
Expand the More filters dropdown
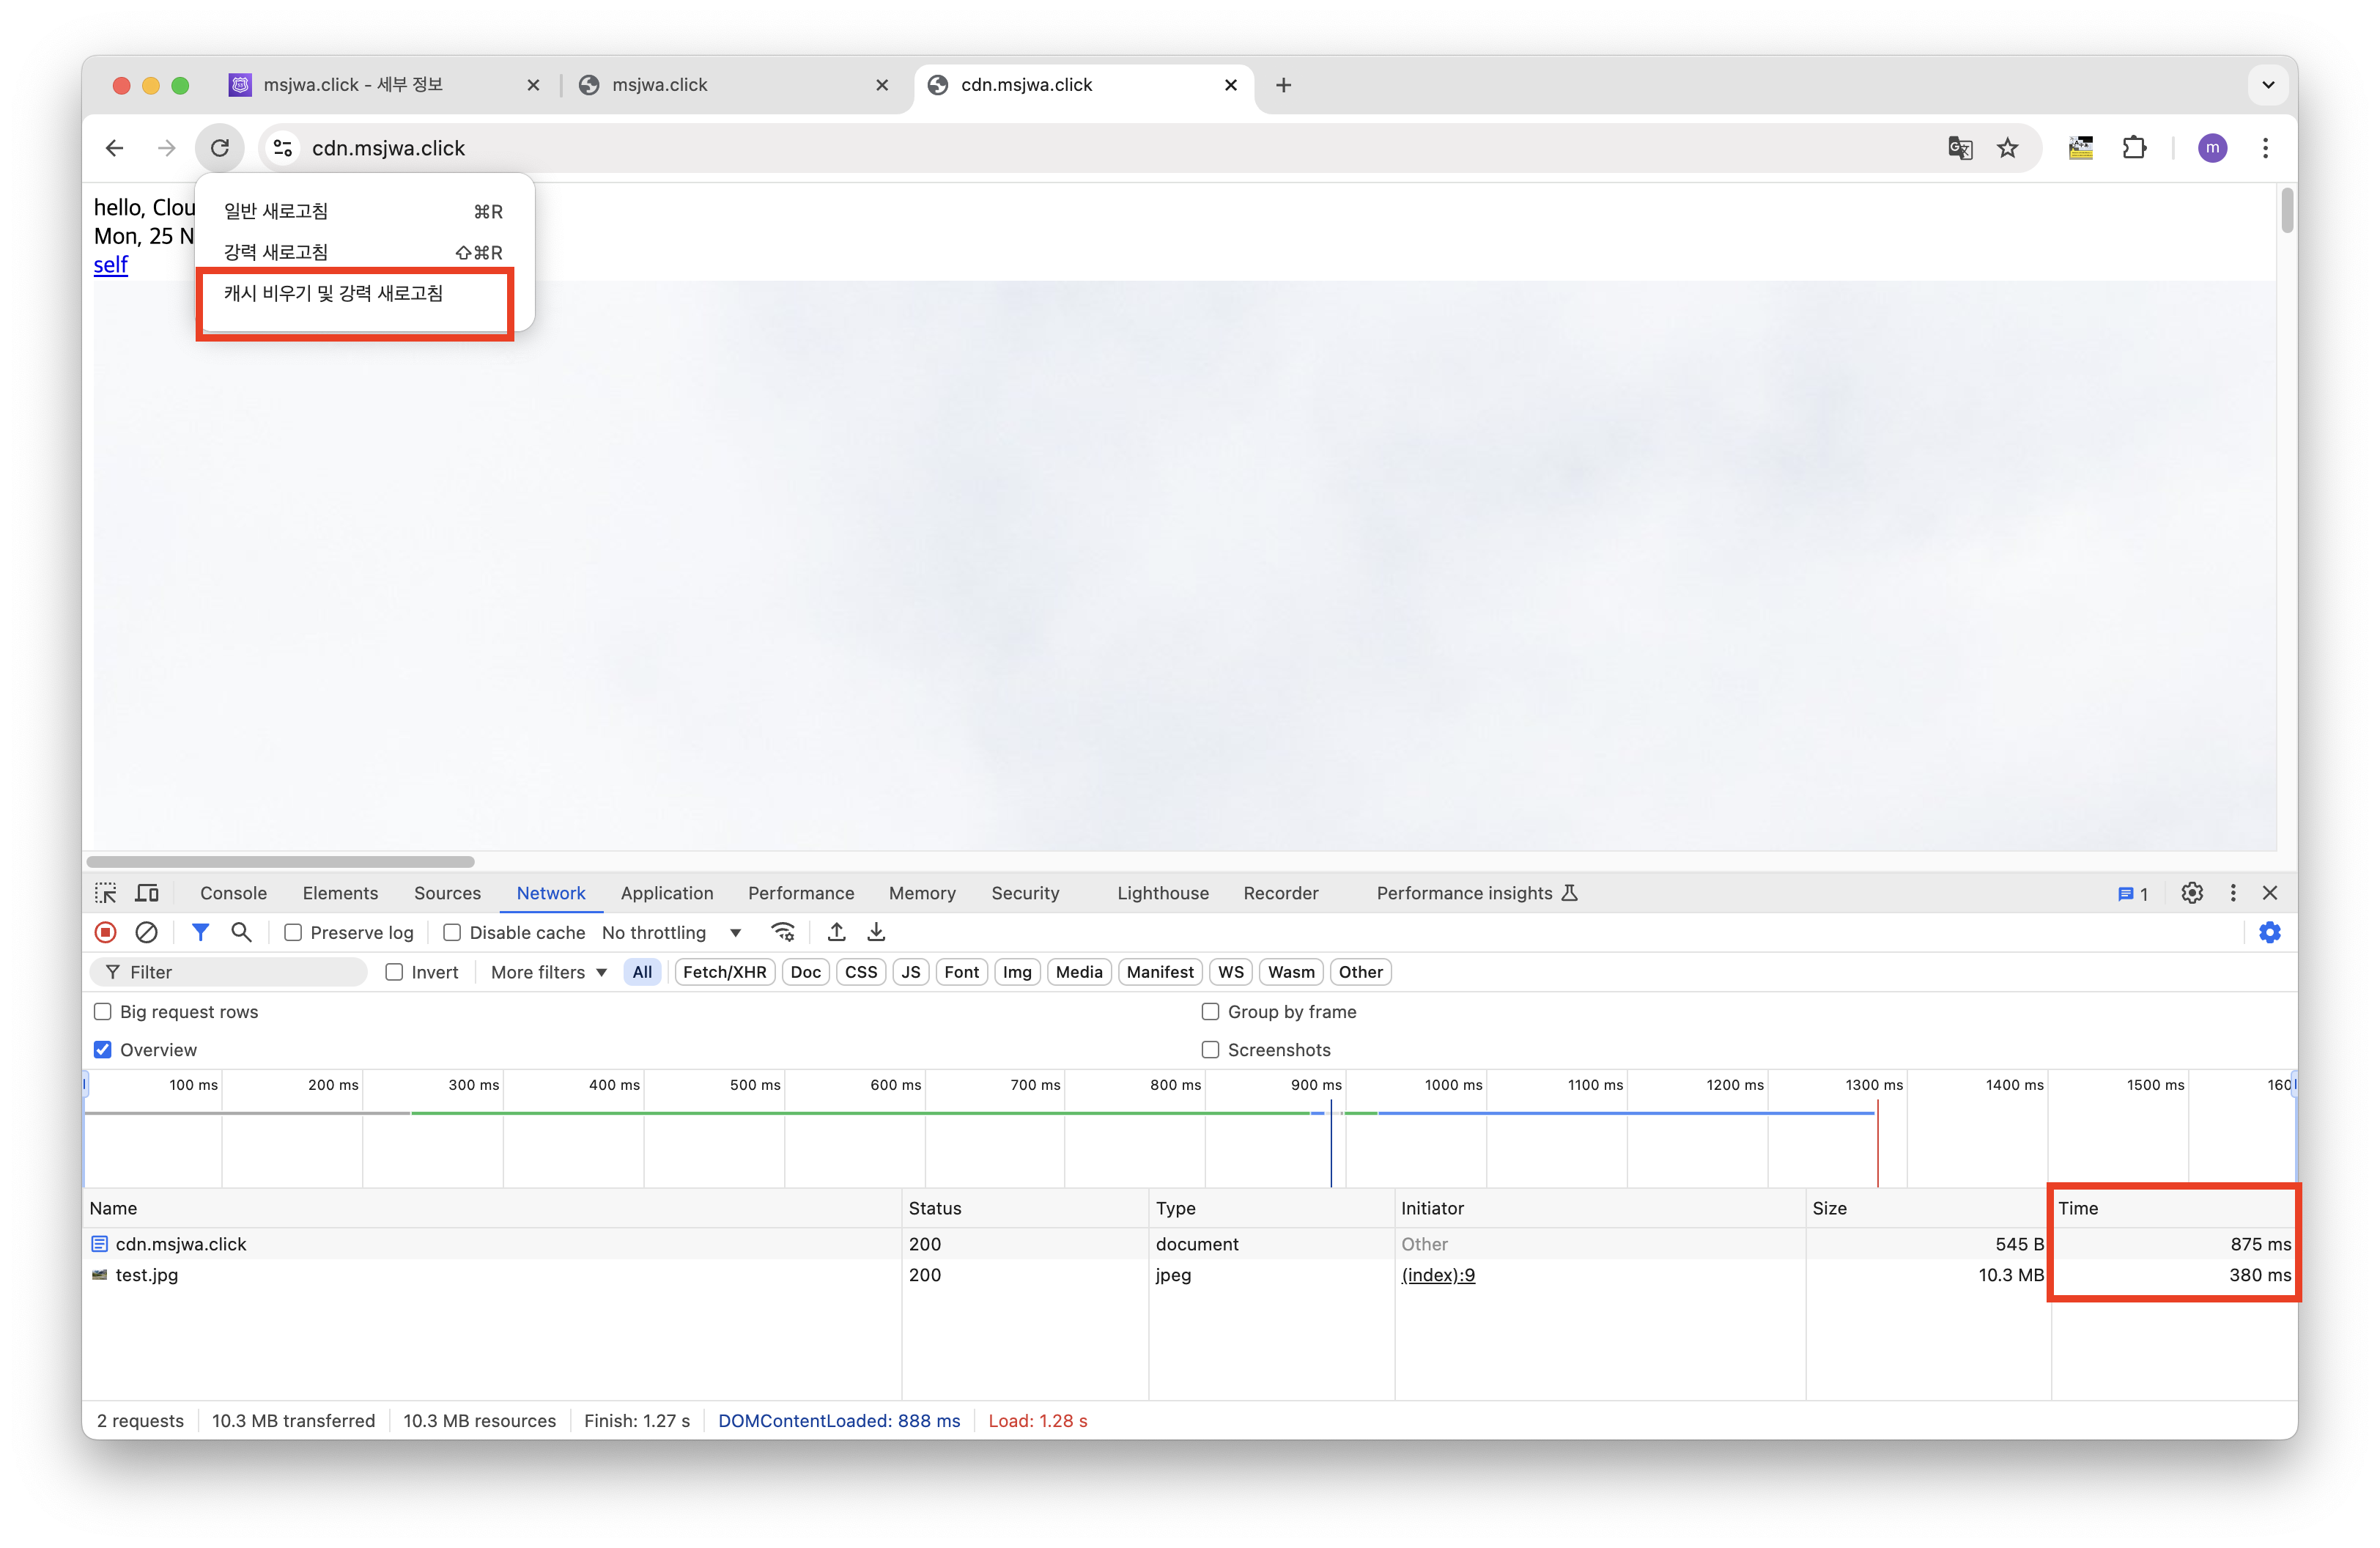click(548, 972)
